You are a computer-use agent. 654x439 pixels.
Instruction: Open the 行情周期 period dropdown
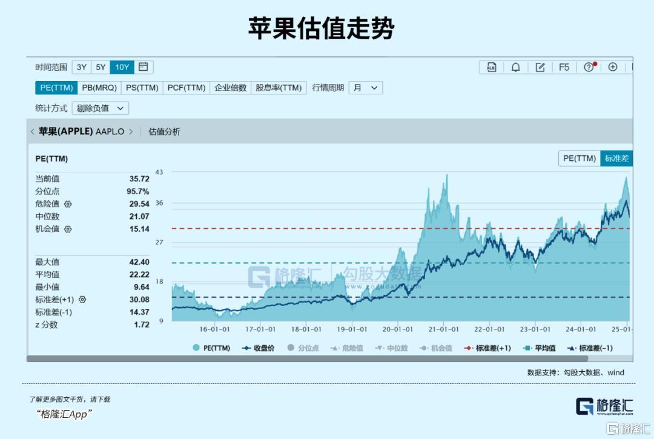click(x=366, y=88)
